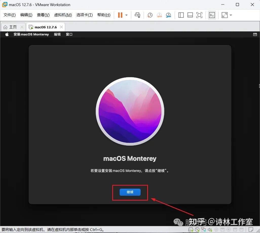260x233 pixels.
Task: Toggle the console view button
Action: (212, 15)
